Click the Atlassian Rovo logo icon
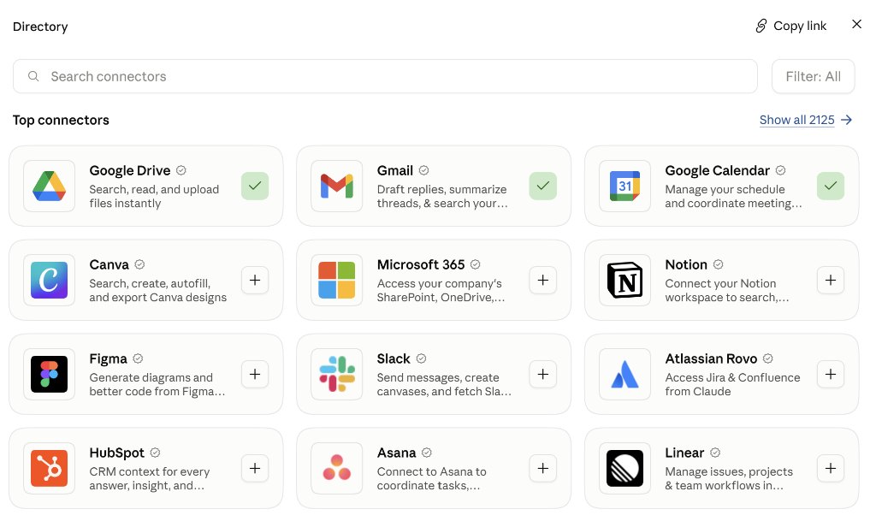Screen dimensions: 876x527 (x=624, y=374)
